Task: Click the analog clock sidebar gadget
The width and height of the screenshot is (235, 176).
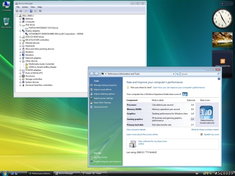Action: [222, 19]
